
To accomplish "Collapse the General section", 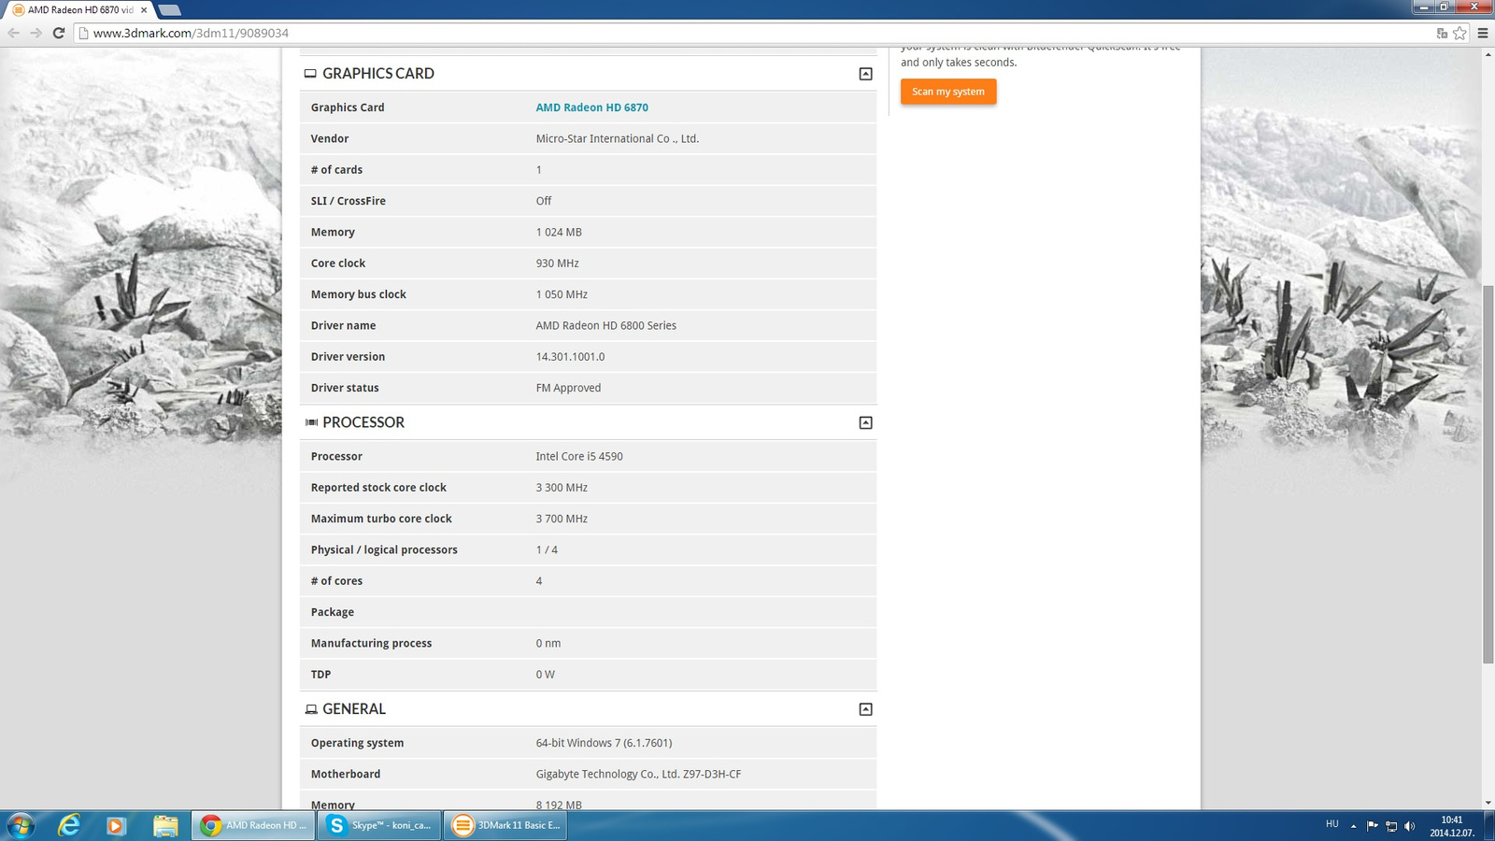I will [865, 709].
